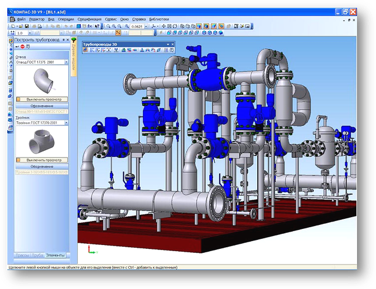Click the Обозначение button under Тройник
This screenshot has height=289, width=376.
42,166
